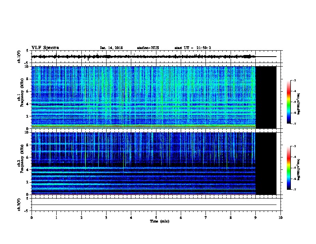Select the date text "Jan. 14, 2018"
This screenshot has width=316, height=244.
pyautogui.click(x=111, y=48)
